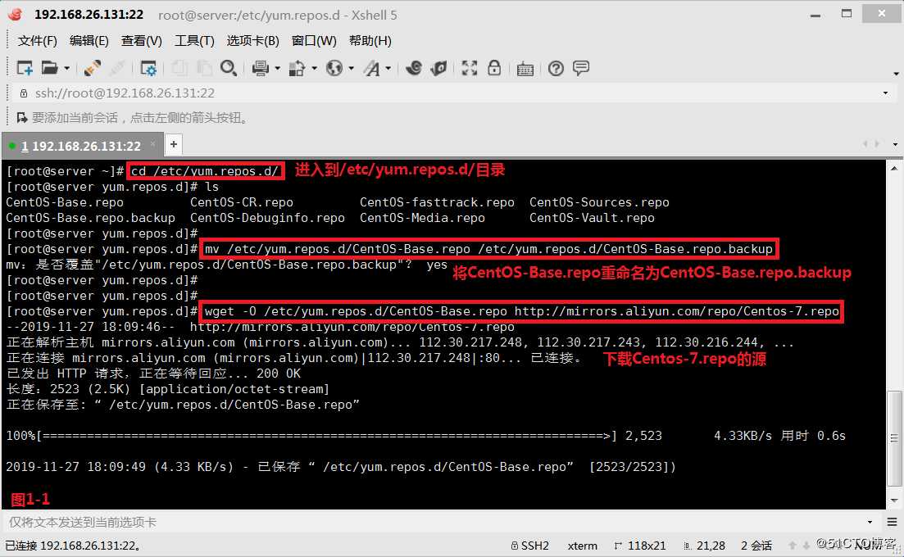Click the Disconnect icon
904x557 pixels.
(x=118, y=68)
